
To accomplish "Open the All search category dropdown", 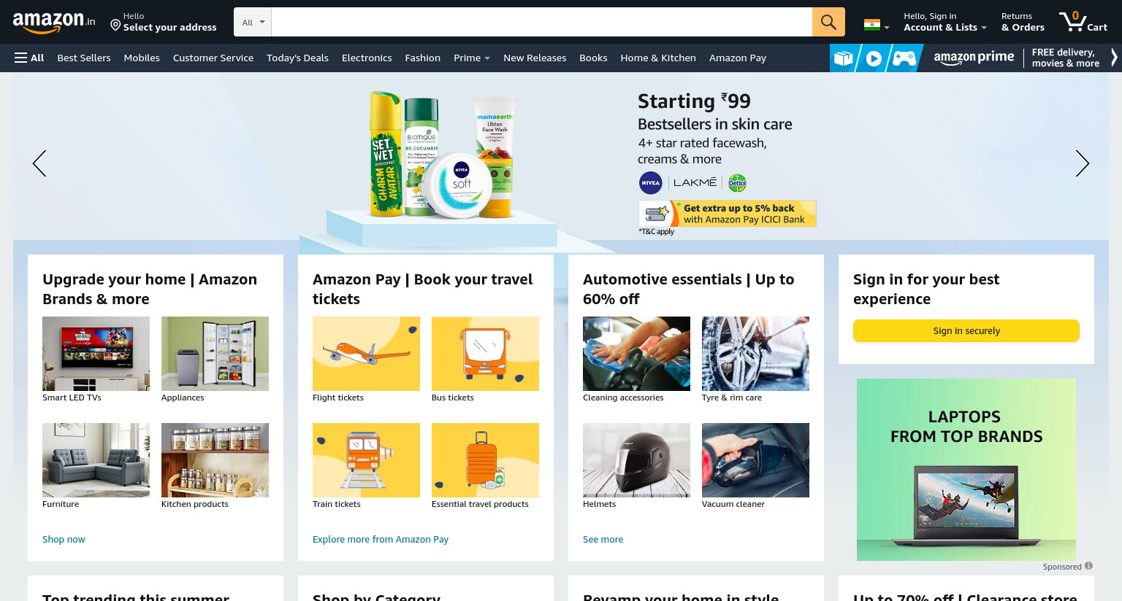I will pyautogui.click(x=253, y=22).
